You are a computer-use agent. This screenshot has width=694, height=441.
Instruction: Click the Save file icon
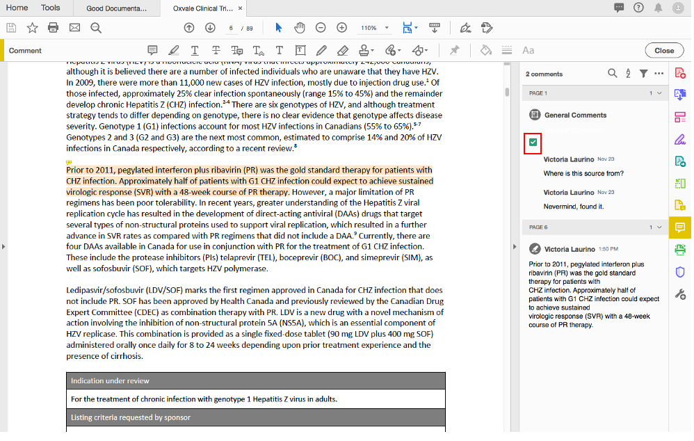(x=12, y=28)
